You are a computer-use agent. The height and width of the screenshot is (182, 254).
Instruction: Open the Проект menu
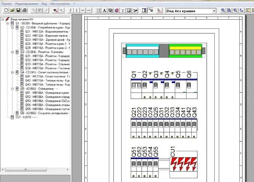(x=7, y=4)
